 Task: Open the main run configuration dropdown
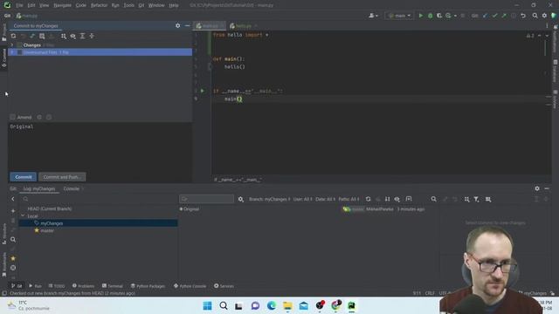coord(399,16)
